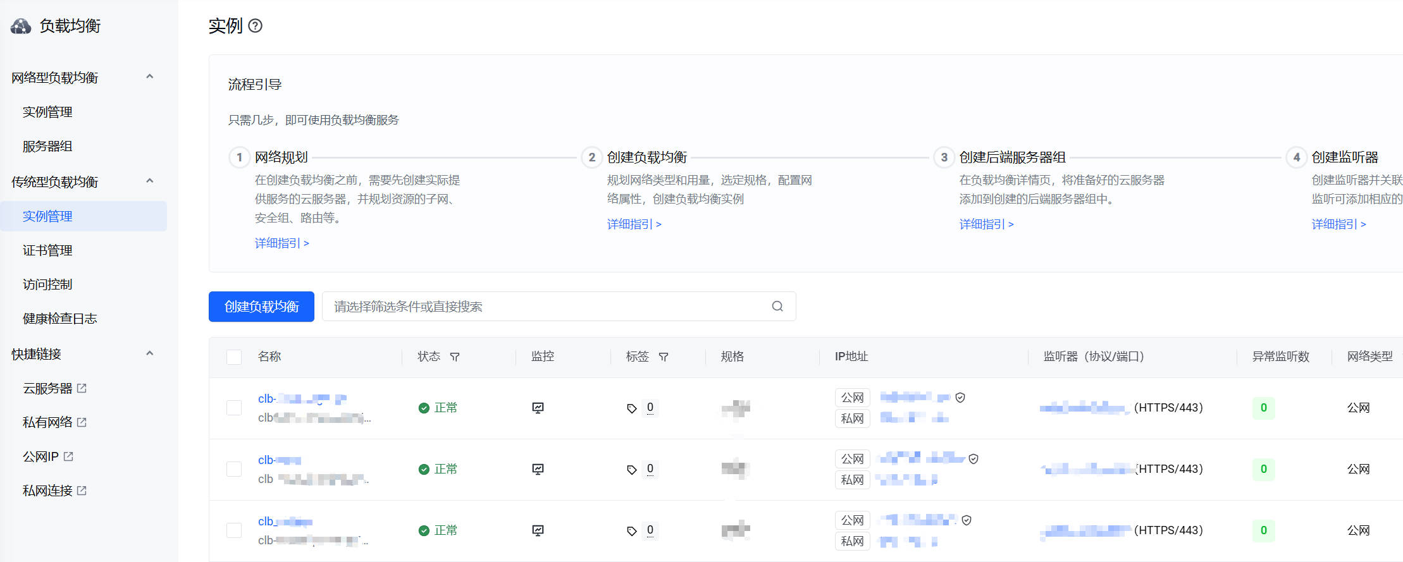The height and width of the screenshot is (562, 1403).
Task: Open the 状态 column filter icon
Action: pyautogui.click(x=454, y=357)
